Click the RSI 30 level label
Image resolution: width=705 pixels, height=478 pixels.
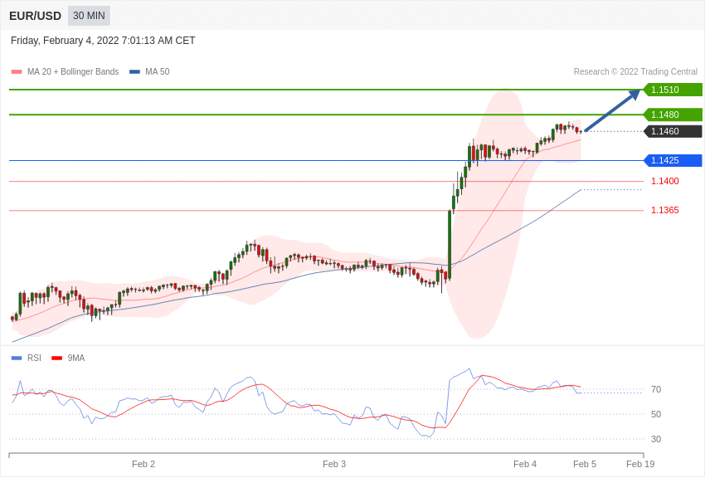point(656,439)
